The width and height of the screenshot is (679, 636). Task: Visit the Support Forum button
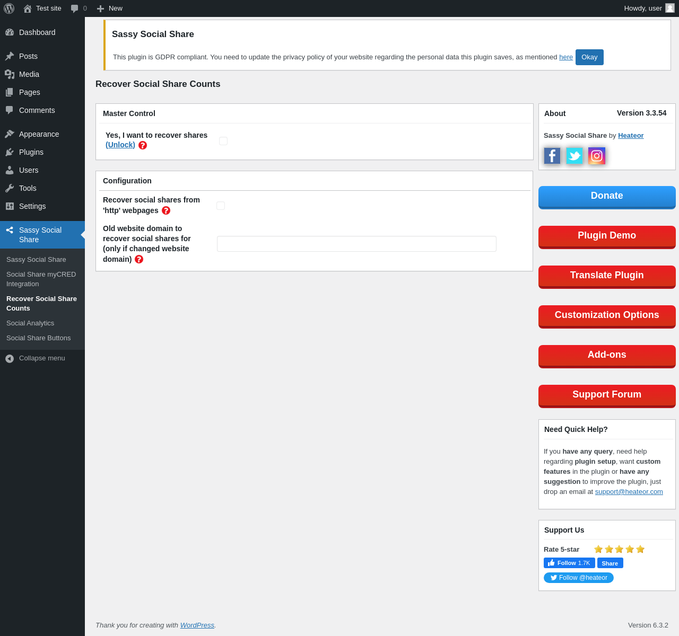pyautogui.click(x=607, y=396)
